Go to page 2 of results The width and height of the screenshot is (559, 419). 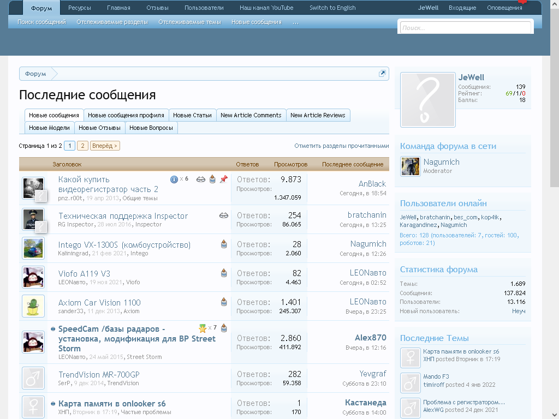tap(82, 146)
